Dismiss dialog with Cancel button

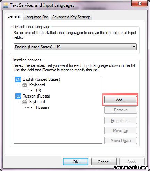(x=104, y=162)
